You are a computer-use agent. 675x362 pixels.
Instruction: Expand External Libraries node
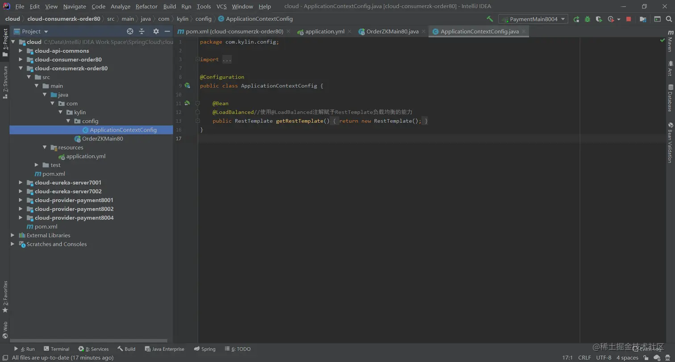tap(12, 235)
